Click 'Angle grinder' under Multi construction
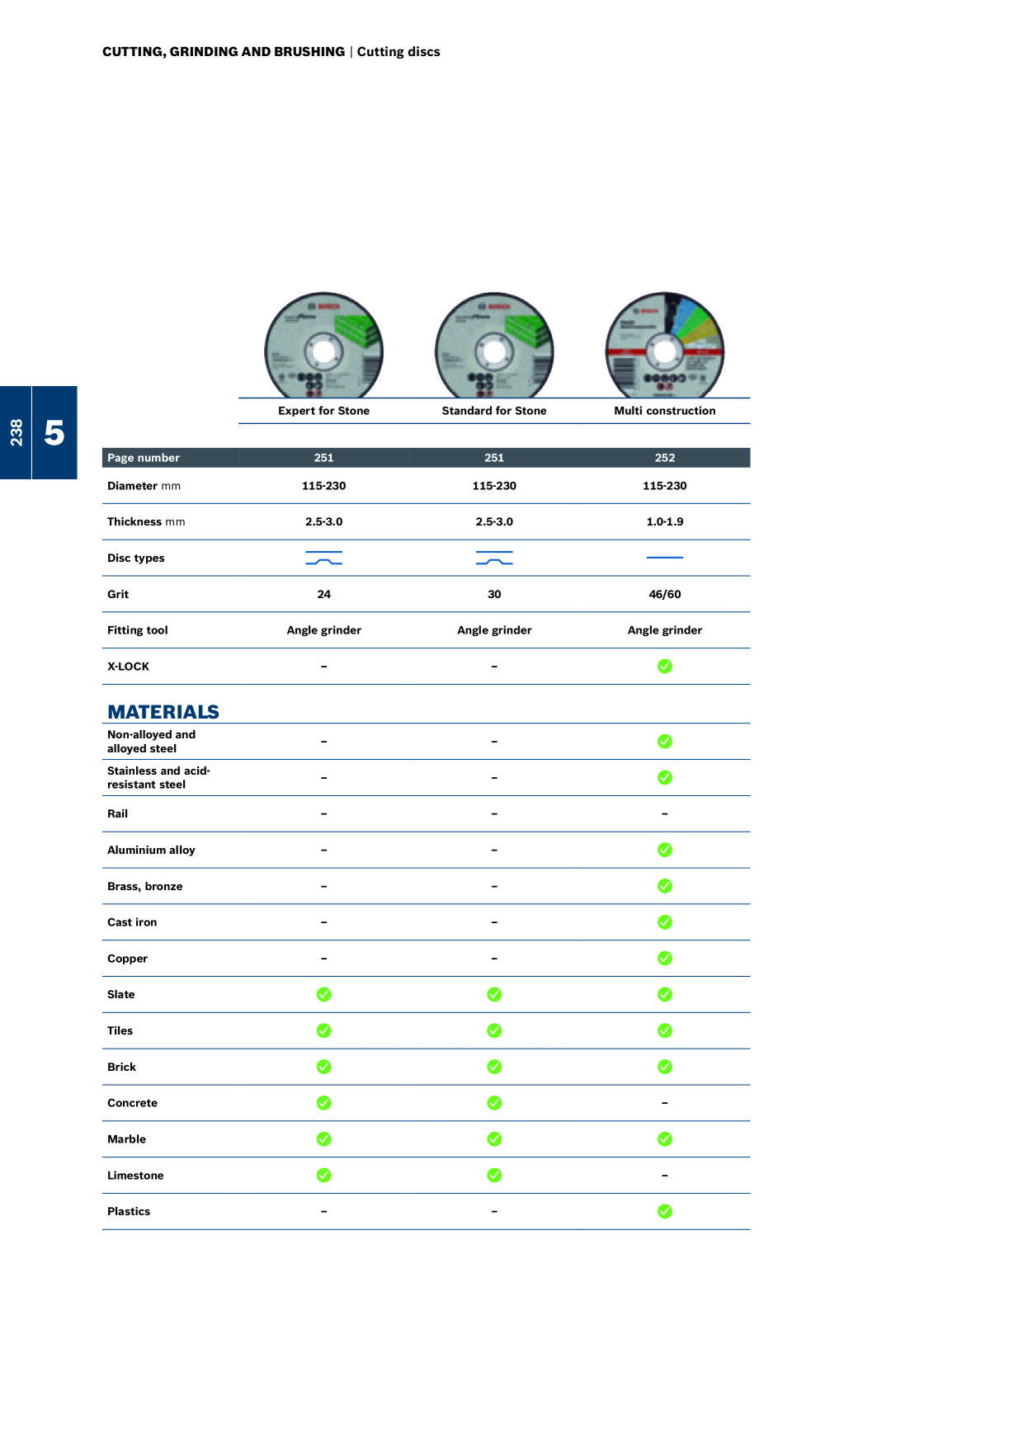The width and height of the screenshot is (1023, 1447). click(x=665, y=630)
